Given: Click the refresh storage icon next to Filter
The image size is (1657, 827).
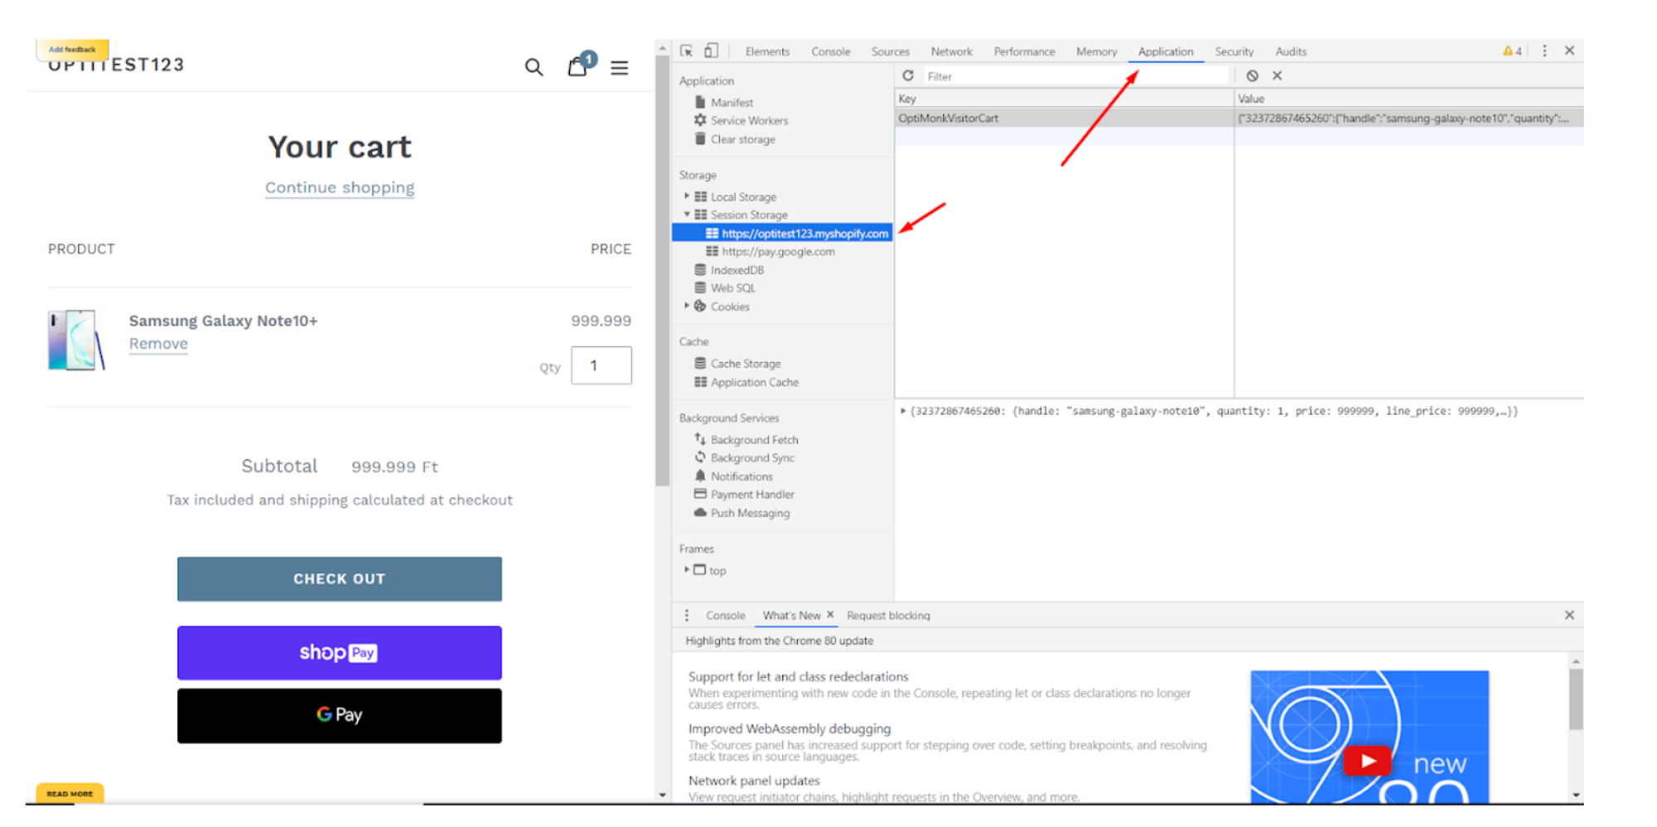Looking at the screenshot, I should [908, 75].
